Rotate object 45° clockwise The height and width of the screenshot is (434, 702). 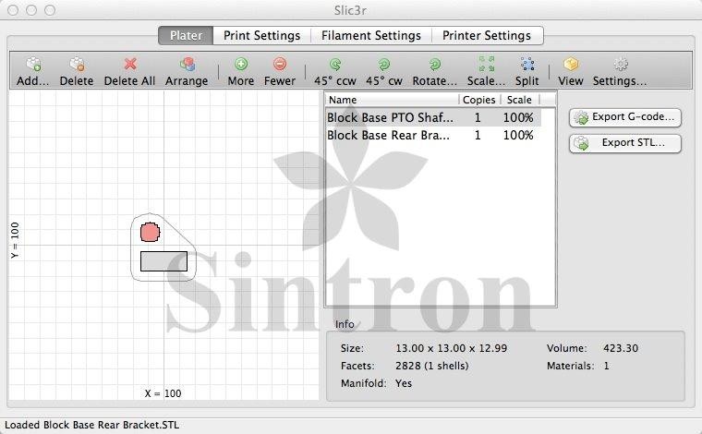[x=383, y=66]
